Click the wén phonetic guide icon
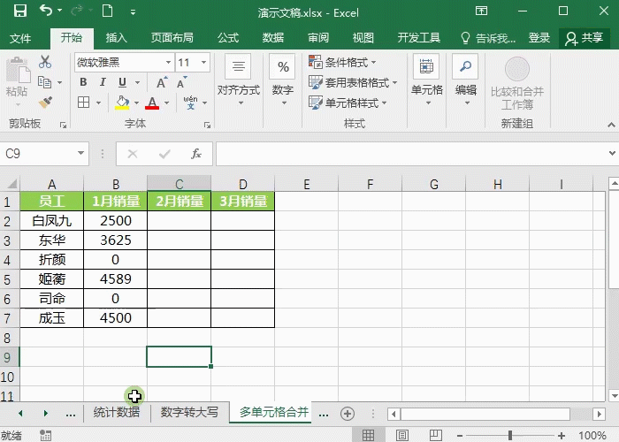 point(191,103)
